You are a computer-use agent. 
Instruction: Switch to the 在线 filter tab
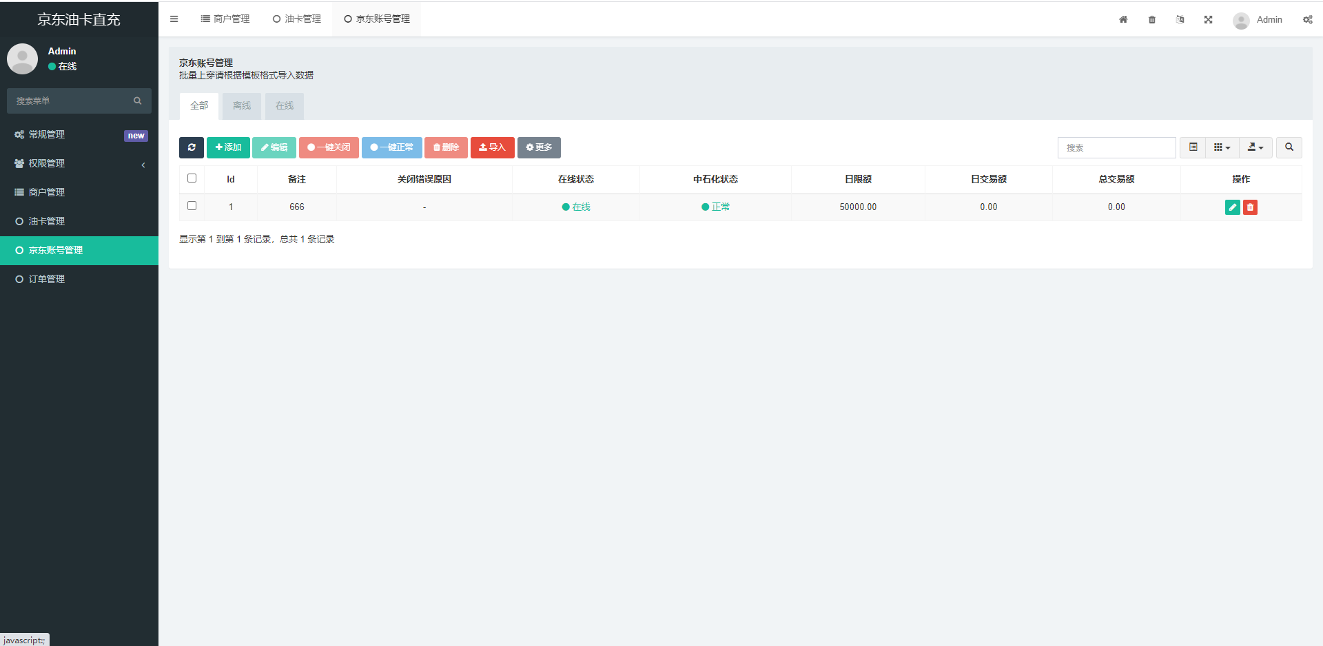coord(285,105)
